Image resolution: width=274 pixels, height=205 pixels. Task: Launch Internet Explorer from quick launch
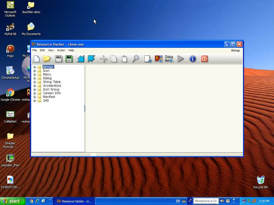tap(37, 201)
